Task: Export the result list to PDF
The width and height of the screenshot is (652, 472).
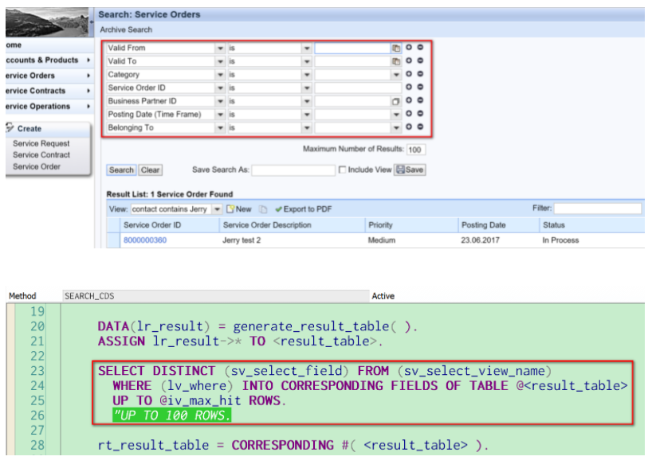Action: tap(304, 209)
